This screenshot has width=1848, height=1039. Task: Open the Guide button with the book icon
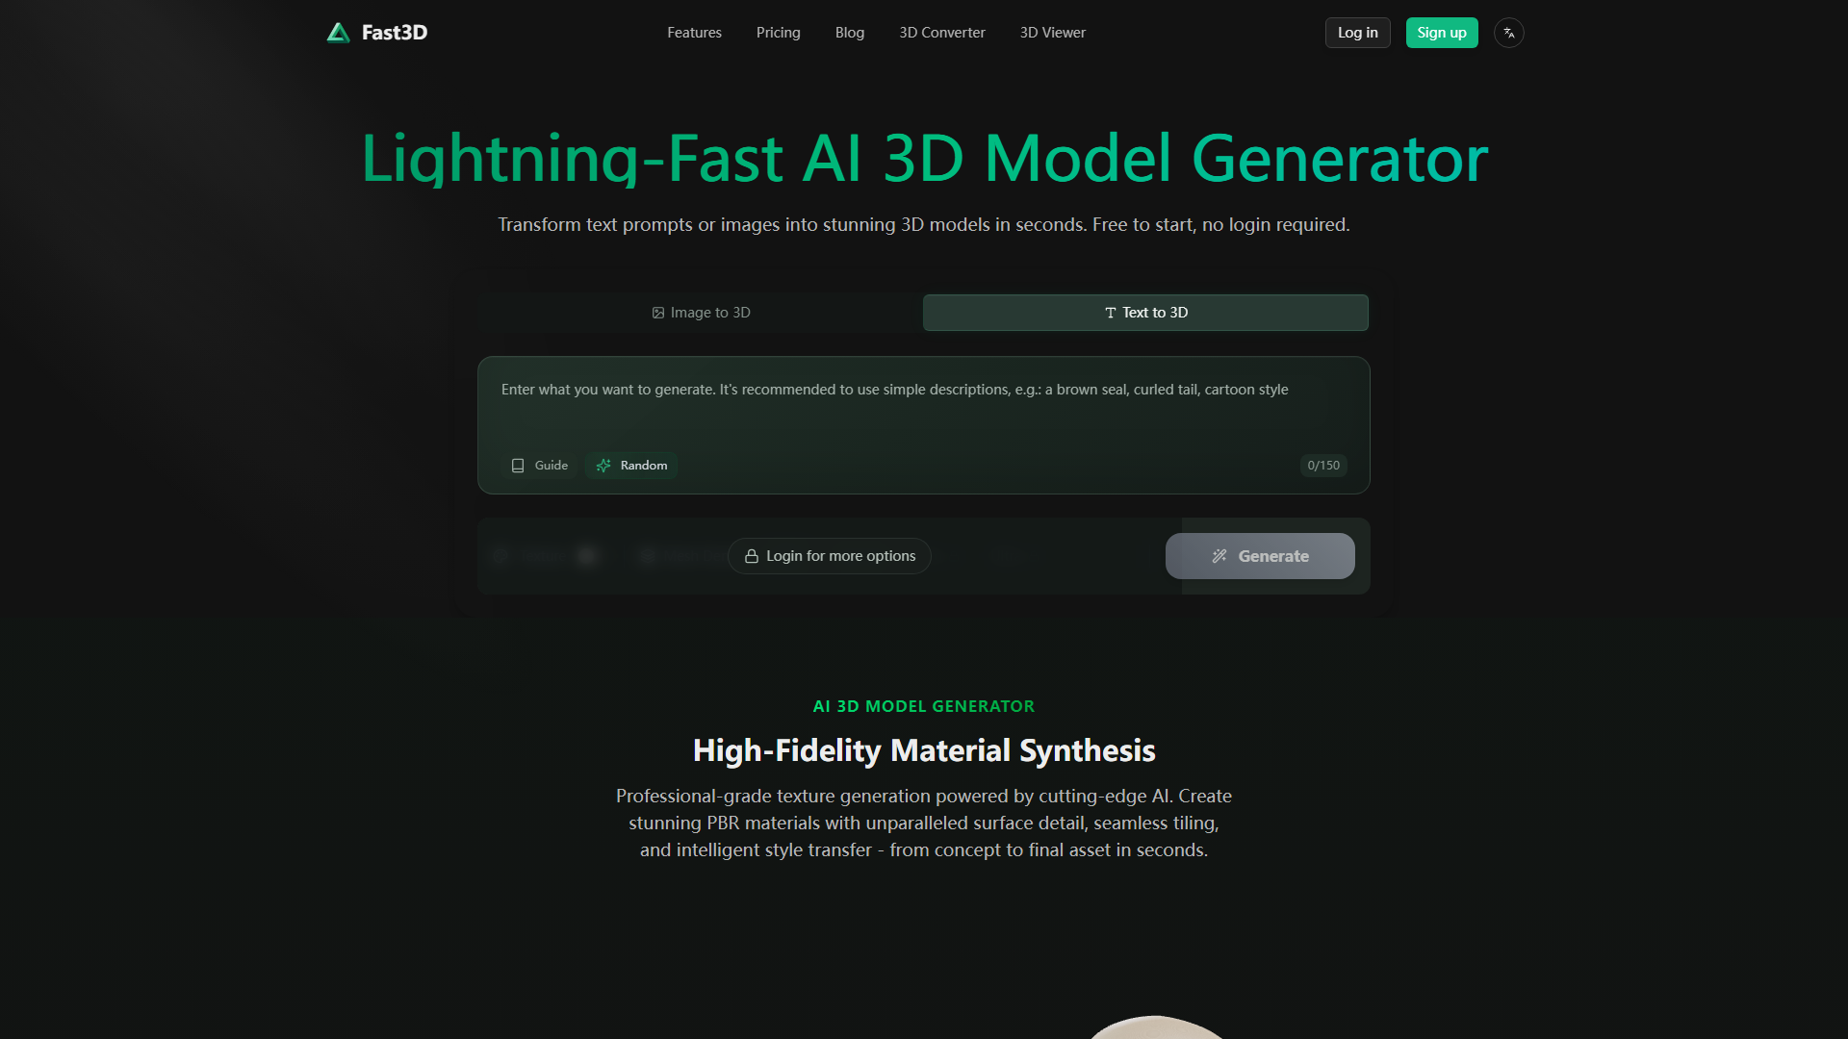click(x=540, y=466)
